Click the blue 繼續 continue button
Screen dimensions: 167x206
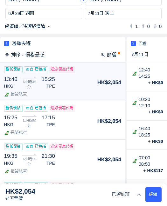[x=153, y=195]
